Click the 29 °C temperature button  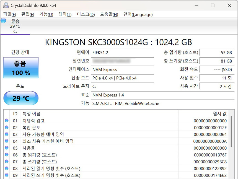tap(21, 98)
